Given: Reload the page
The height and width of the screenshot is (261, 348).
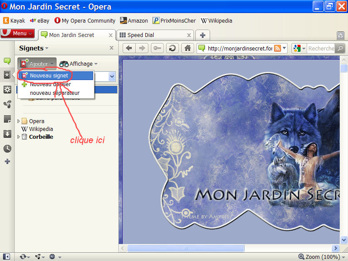Looking at the screenshot, I should point(172,48).
